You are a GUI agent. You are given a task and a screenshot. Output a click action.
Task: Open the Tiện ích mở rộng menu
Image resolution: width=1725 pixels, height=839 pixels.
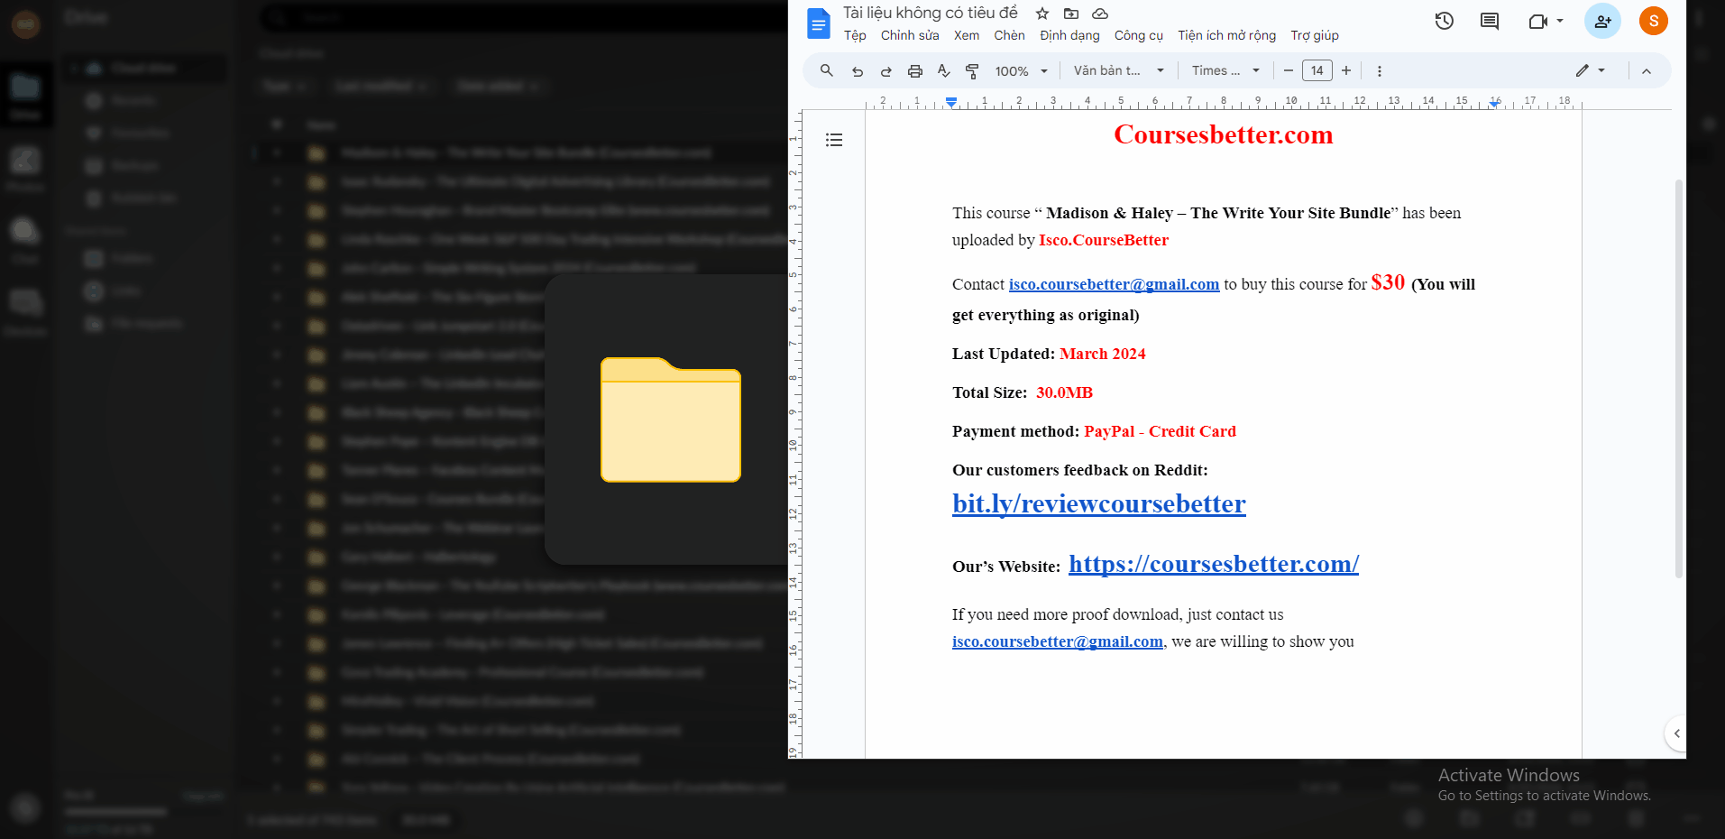coord(1226,35)
